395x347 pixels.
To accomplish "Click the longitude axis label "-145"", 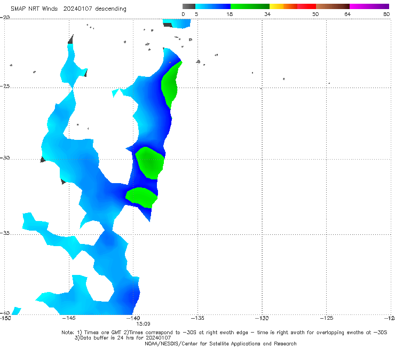I will point(69,318).
